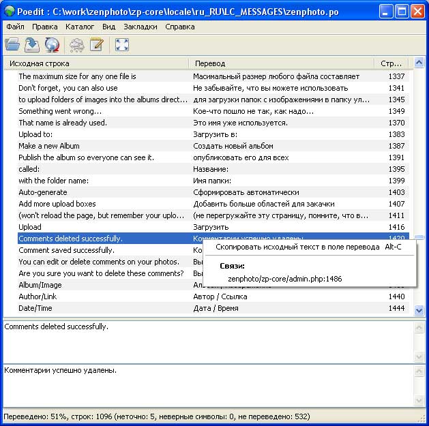The width and height of the screenshot is (429, 426).
Task: Click line number 1399
Action: coord(396,181)
